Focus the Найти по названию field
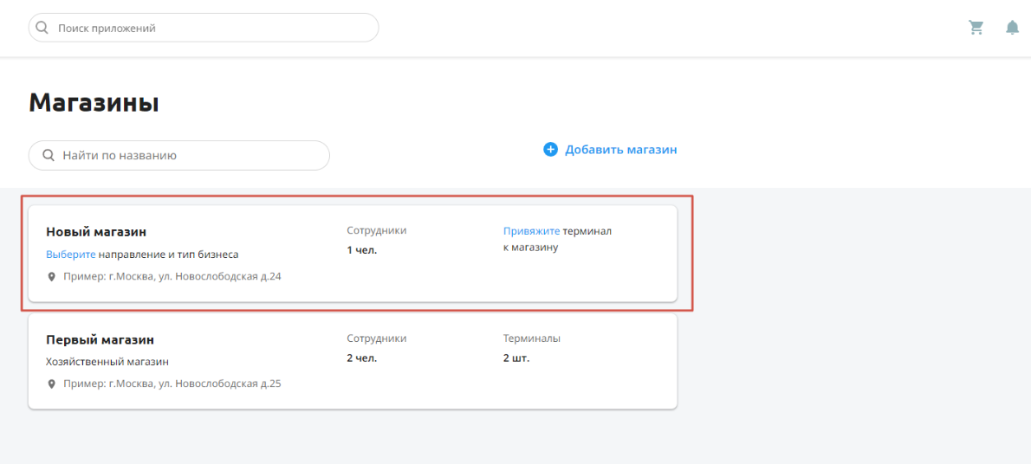 pyautogui.click(x=178, y=156)
